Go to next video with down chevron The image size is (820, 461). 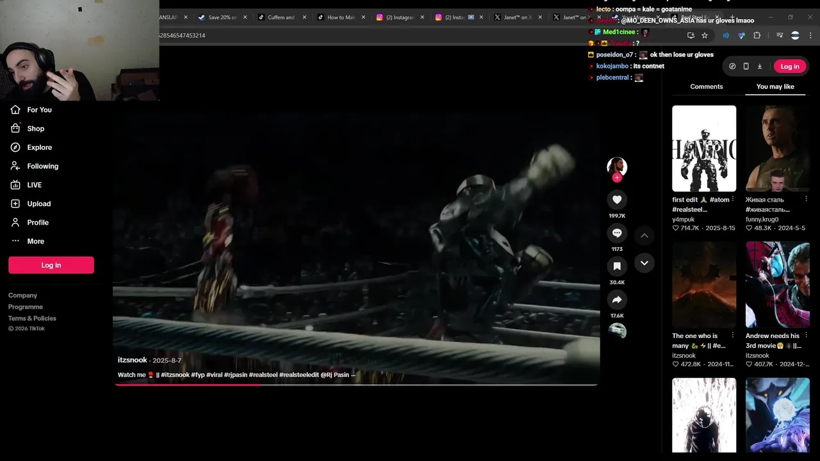tap(644, 263)
